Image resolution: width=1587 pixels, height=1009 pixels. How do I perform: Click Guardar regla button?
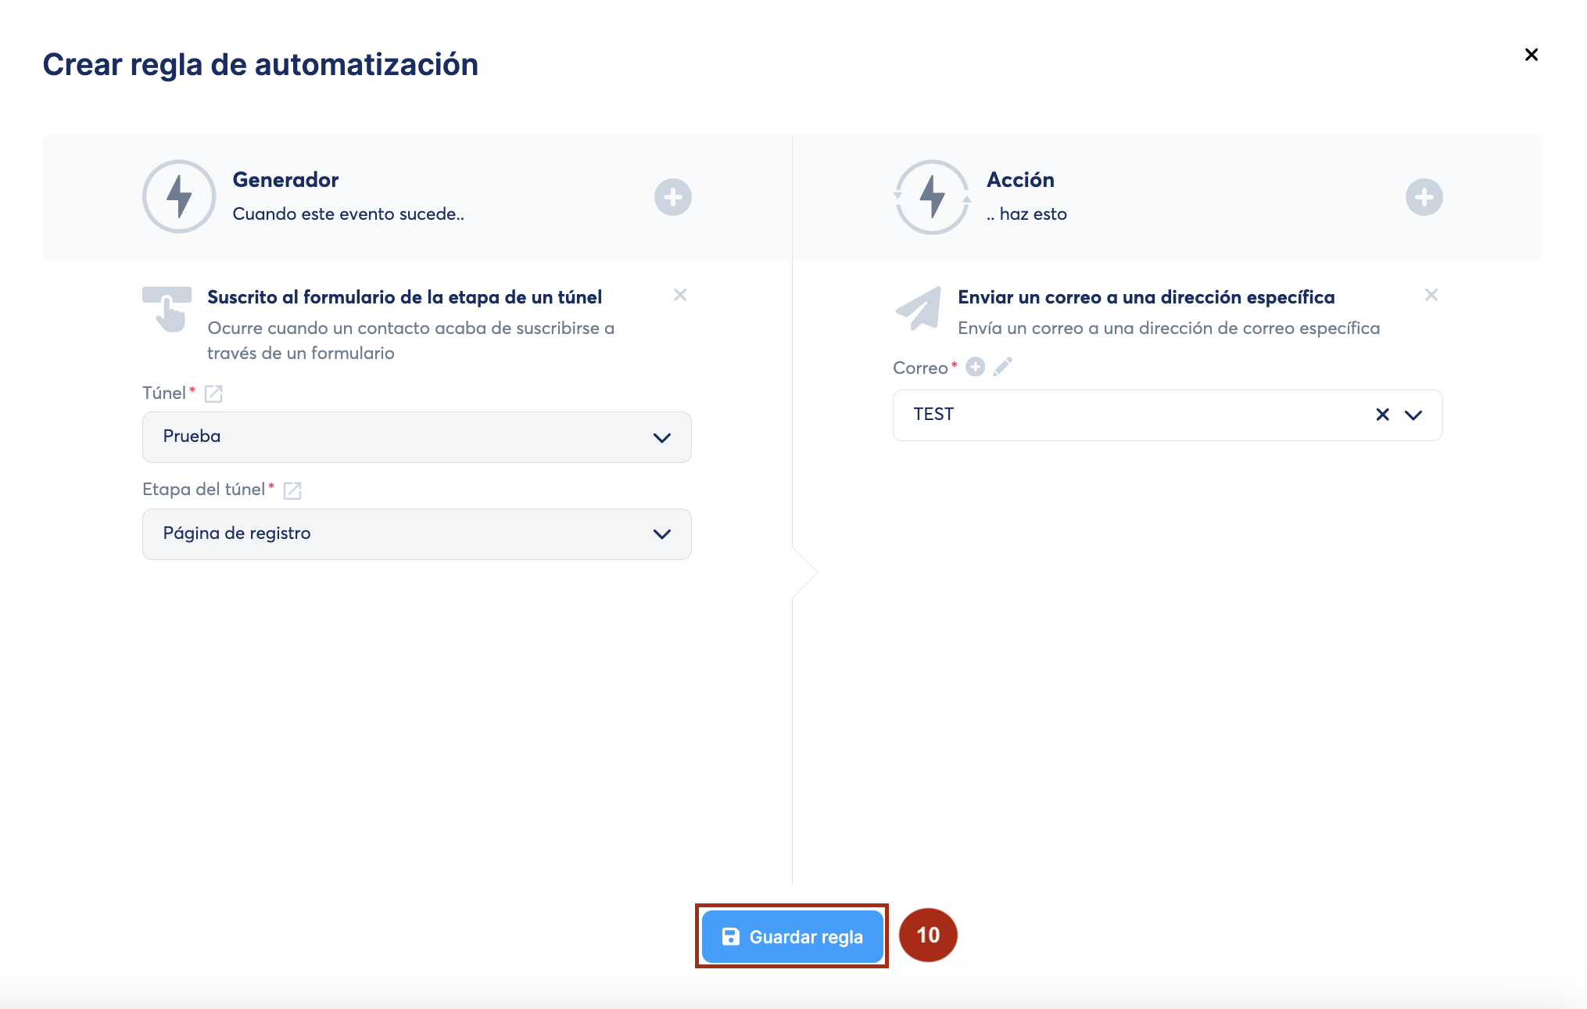[792, 936]
